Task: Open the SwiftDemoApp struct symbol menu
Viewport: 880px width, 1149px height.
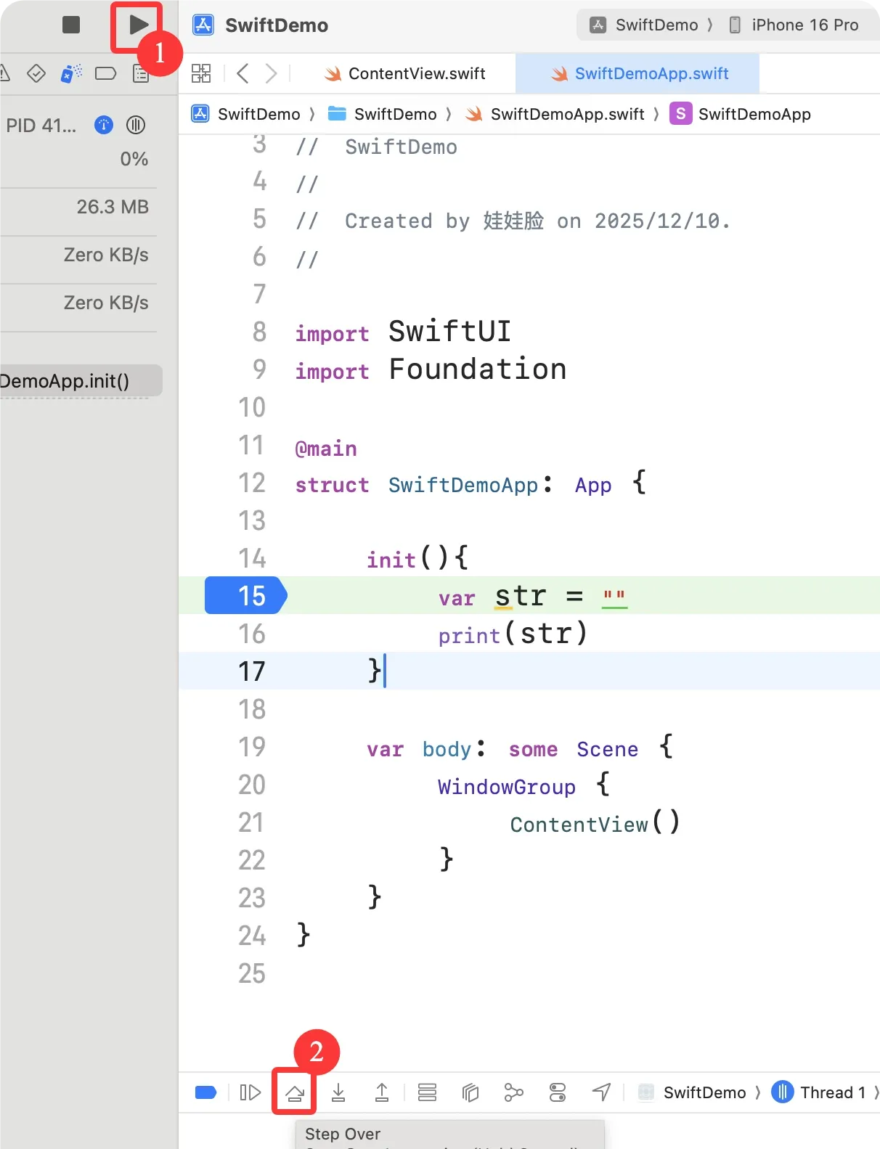Action: coord(740,114)
